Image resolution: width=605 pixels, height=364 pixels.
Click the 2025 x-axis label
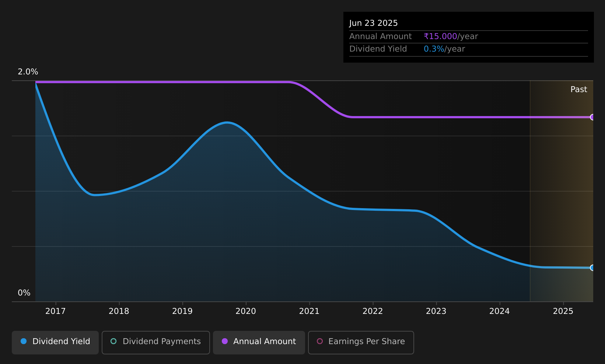tap(563, 311)
